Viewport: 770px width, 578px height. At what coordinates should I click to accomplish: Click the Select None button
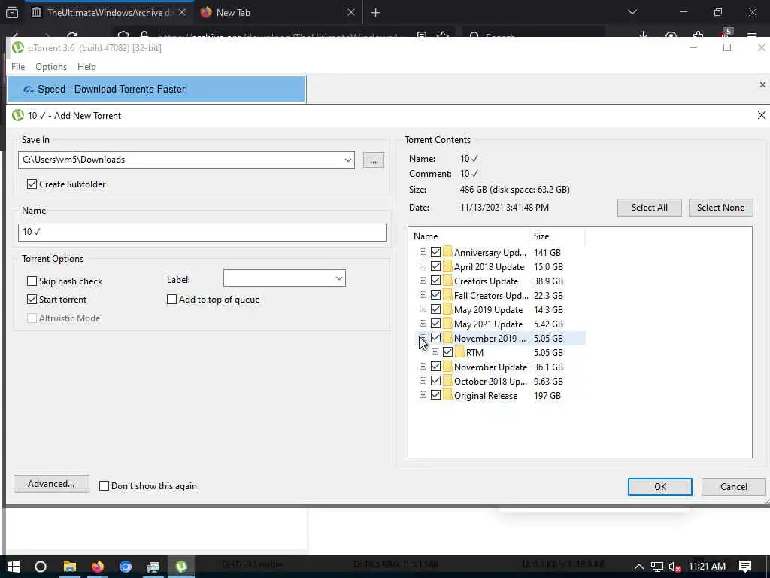pos(720,208)
